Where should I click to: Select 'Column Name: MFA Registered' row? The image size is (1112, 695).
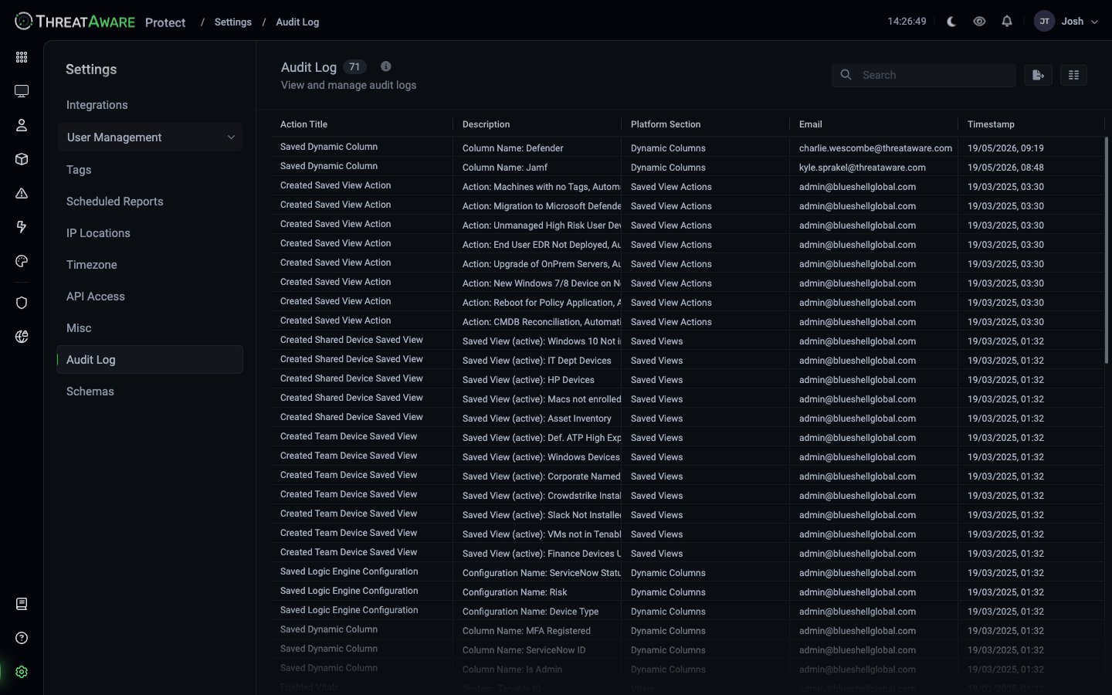(687, 631)
